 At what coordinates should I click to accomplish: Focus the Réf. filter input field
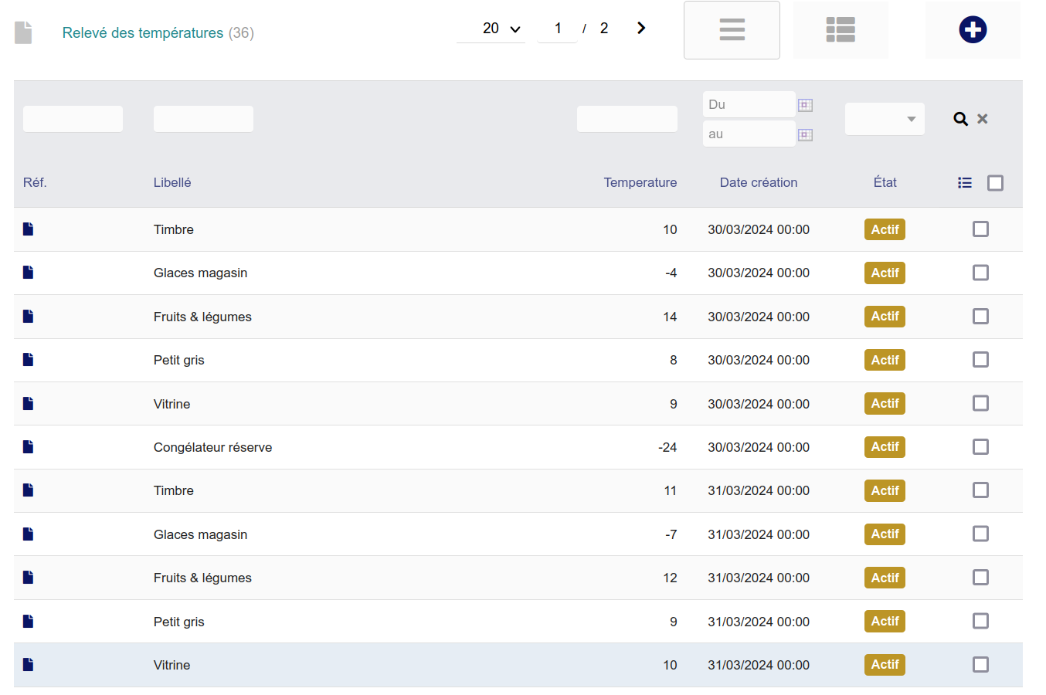73,119
